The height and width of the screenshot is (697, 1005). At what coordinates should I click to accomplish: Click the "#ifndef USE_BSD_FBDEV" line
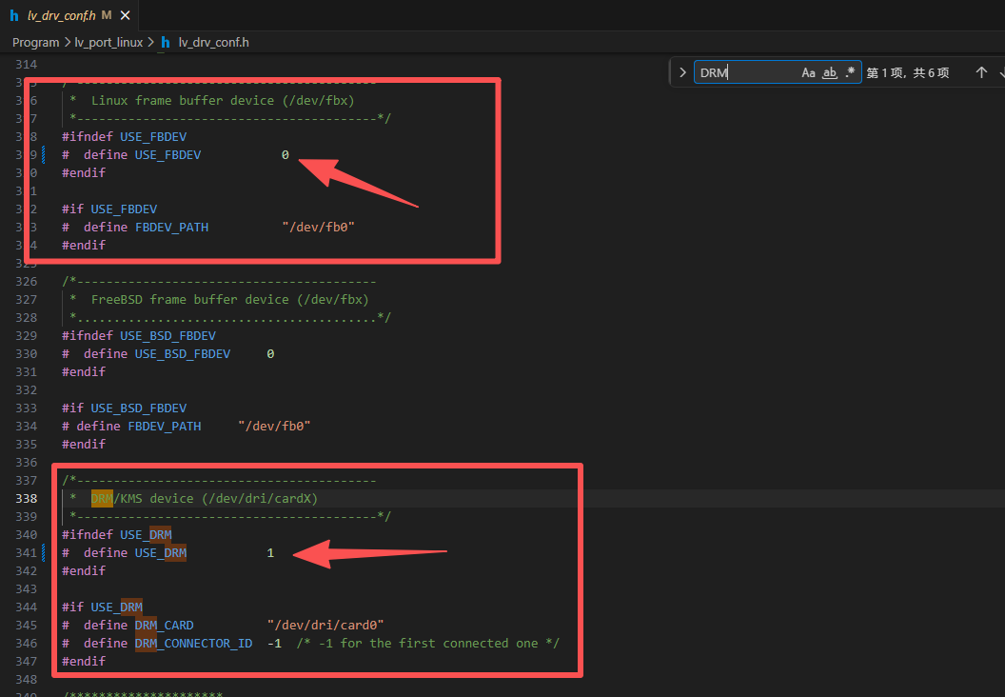[x=139, y=336]
